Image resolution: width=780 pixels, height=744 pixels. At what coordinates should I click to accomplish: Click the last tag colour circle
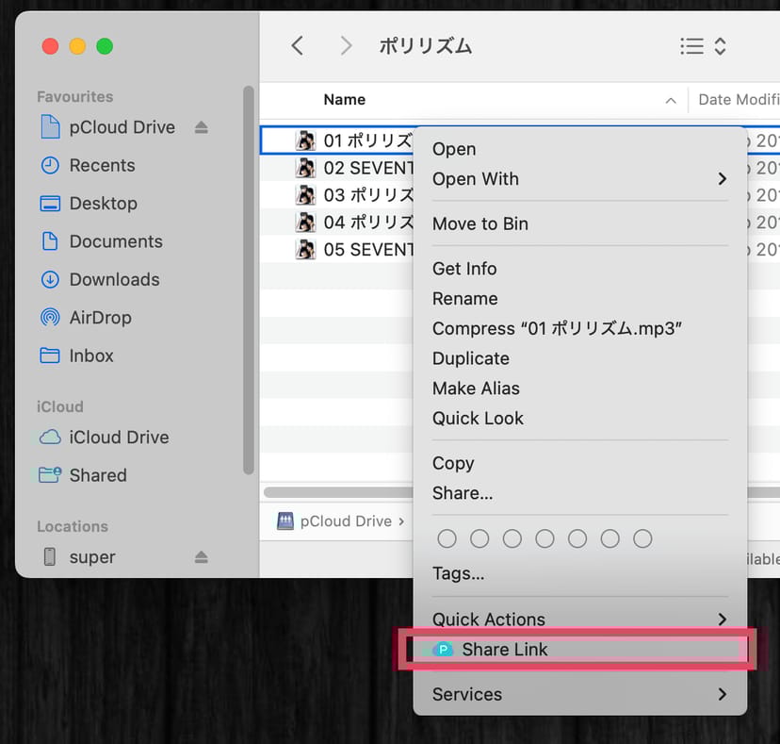[x=642, y=538]
